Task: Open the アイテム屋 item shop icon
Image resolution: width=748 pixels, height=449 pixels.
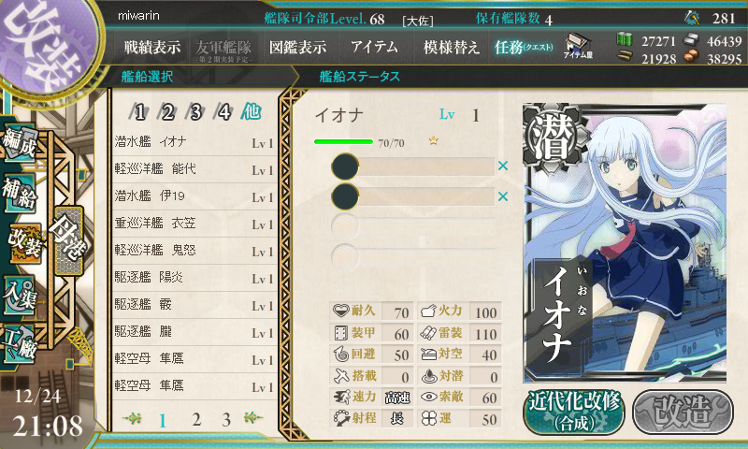Action: coord(578,46)
